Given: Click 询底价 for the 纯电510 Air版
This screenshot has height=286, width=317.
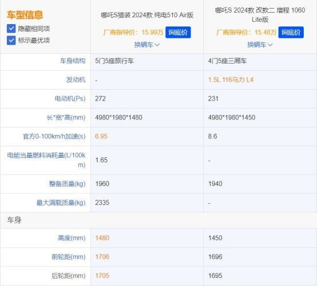Looking at the screenshot, I should pyautogui.click(x=178, y=32).
